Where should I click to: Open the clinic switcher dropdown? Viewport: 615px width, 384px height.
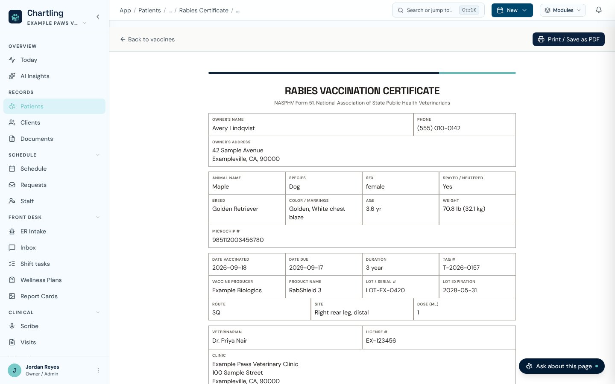[57, 23]
